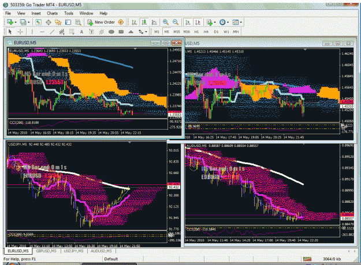Click the New Chart icon
This screenshot has width=361, height=265.
pos(10,22)
